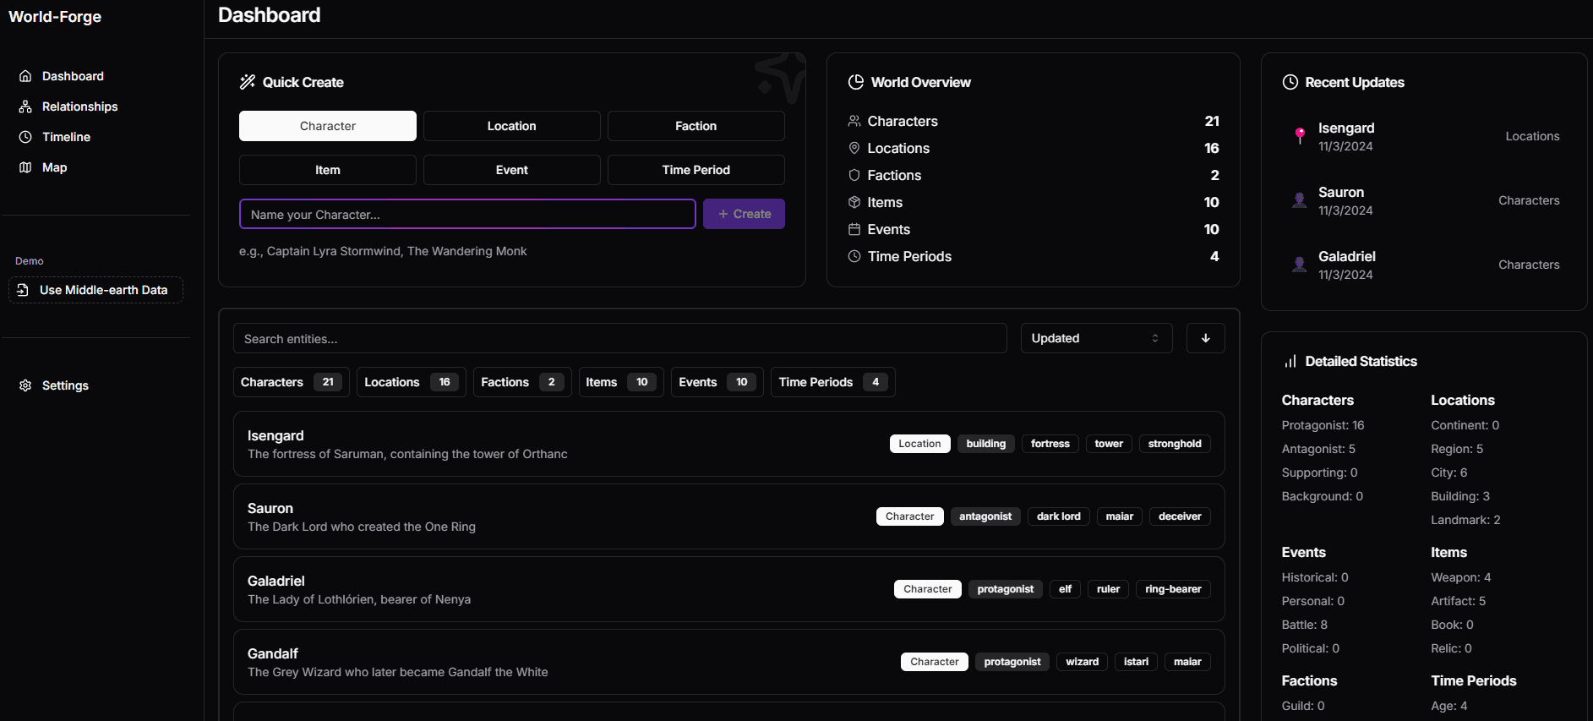
Task: Select Event type in Quick Create
Action: point(512,170)
